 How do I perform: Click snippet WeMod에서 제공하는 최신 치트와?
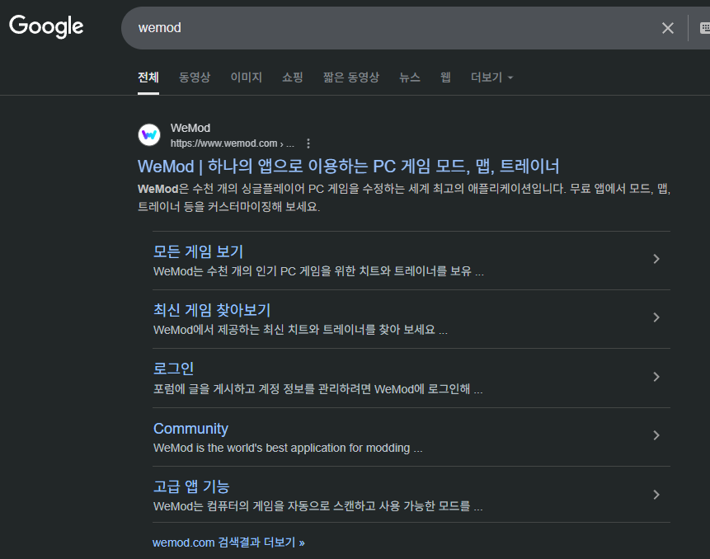[300, 330]
